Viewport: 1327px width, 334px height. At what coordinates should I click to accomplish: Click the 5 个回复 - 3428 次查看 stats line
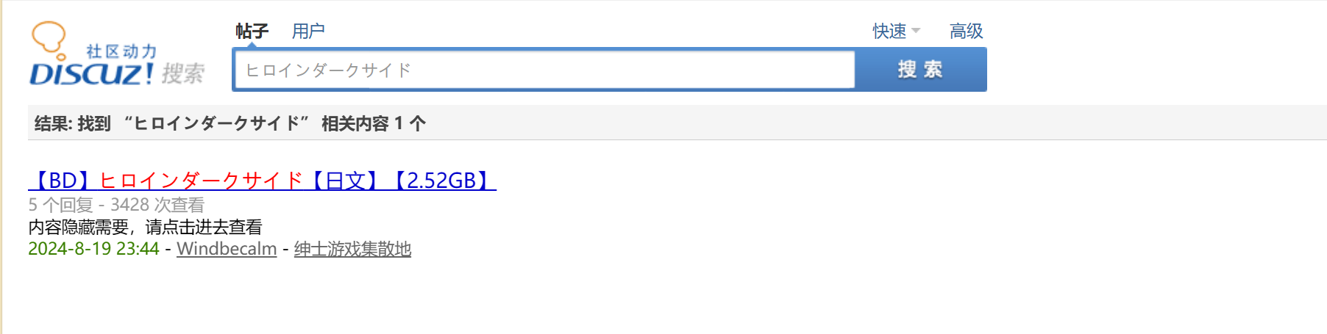116,204
